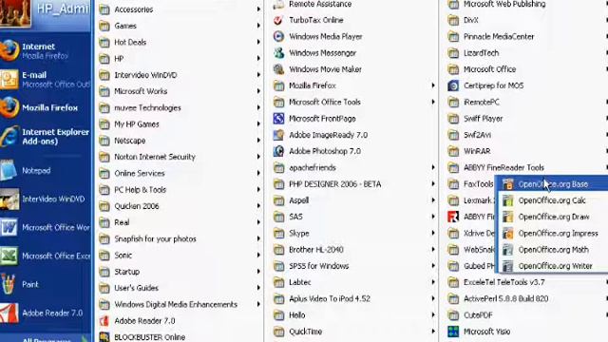608x342 pixels.
Task: Expand the Skype submenu arrow
Action: 433,234
